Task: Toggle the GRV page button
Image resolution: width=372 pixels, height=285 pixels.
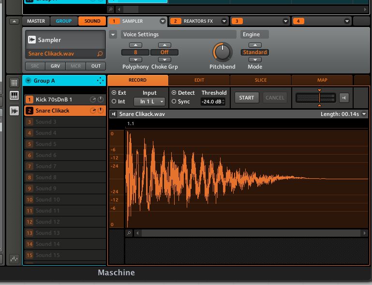Action: pos(55,66)
